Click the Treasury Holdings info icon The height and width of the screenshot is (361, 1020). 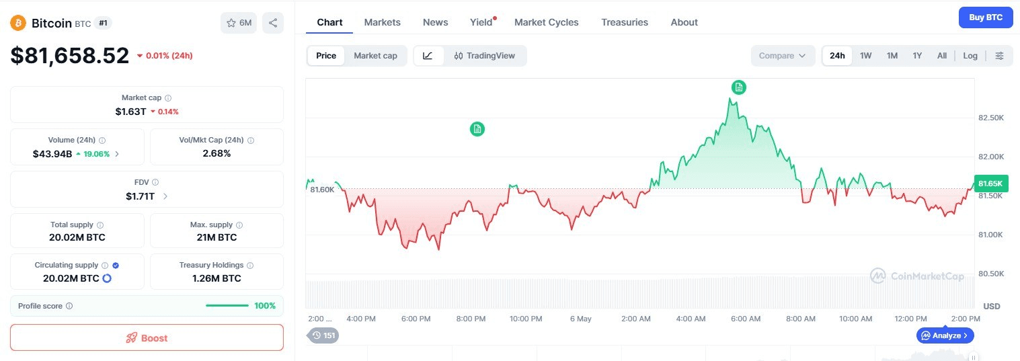(250, 266)
